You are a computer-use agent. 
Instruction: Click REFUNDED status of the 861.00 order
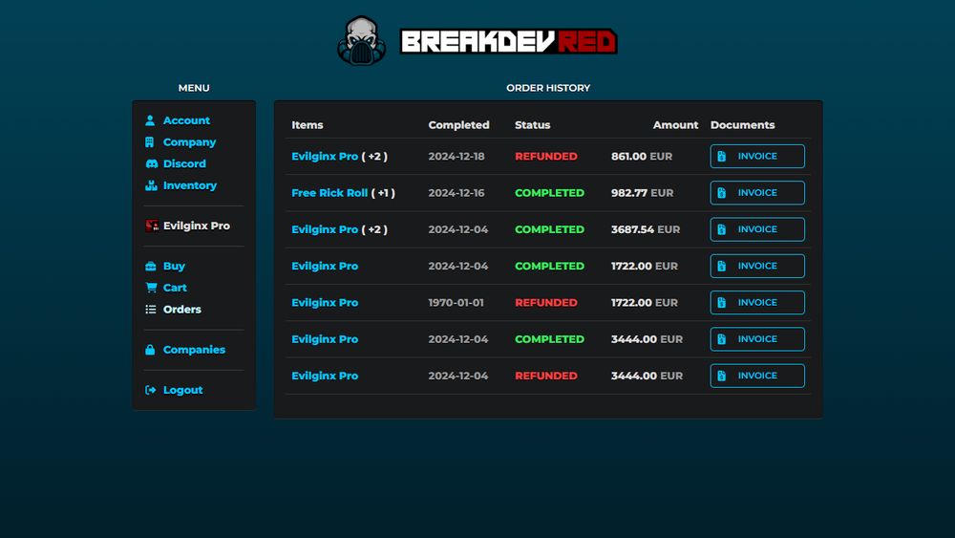545,156
